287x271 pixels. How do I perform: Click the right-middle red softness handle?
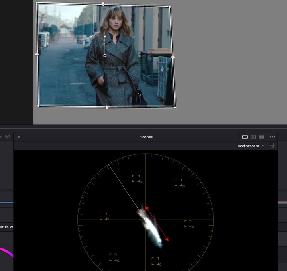click(173, 57)
